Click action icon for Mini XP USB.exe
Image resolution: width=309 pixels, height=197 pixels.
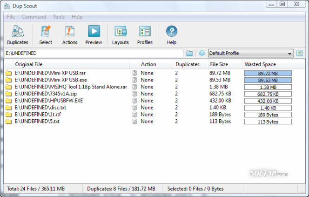(x=134, y=80)
